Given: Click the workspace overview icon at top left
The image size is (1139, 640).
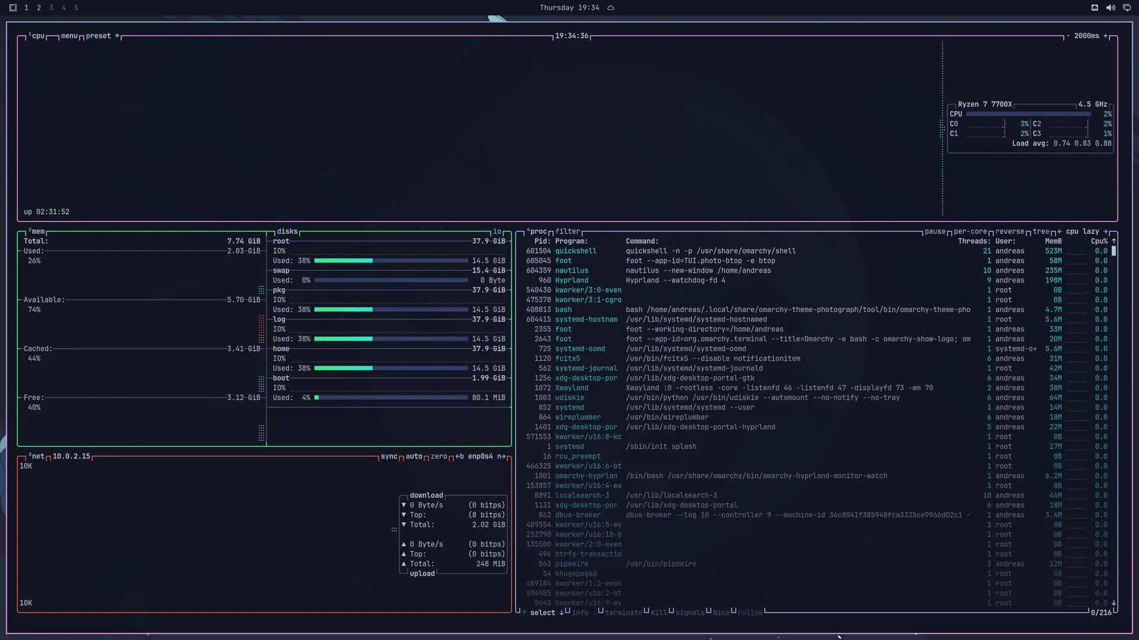Looking at the screenshot, I should [13, 8].
